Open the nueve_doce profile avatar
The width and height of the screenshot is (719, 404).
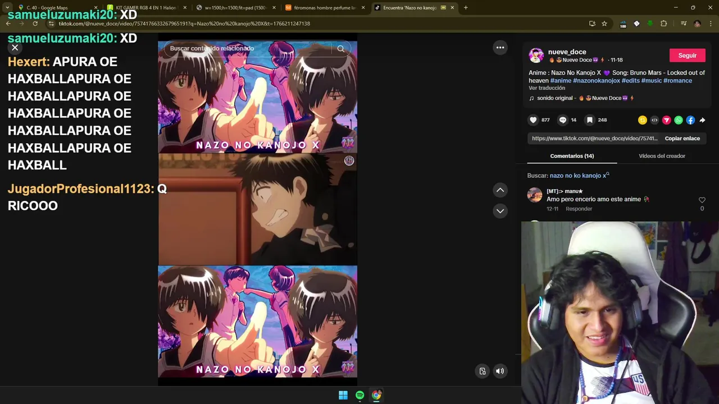click(x=536, y=56)
